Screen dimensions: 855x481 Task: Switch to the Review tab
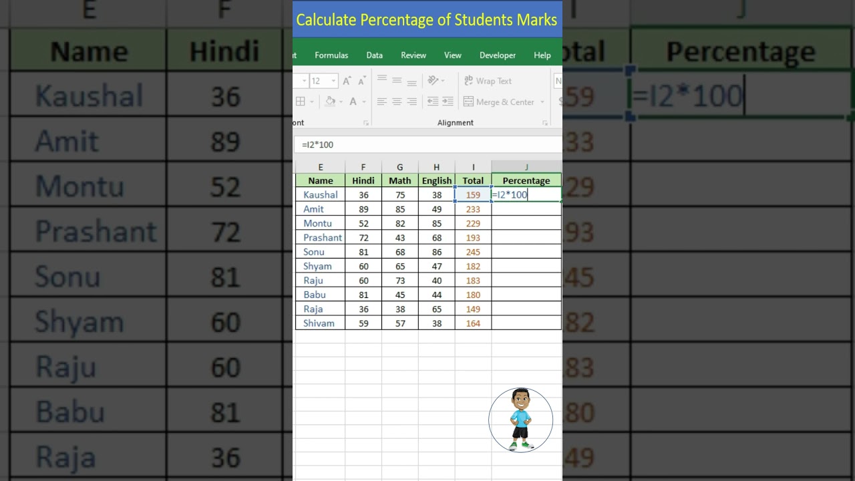tap(413, 55)
